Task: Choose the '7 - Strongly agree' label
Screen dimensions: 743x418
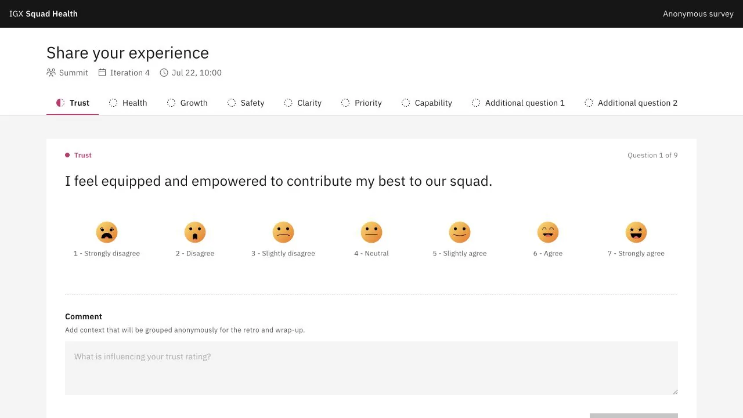Action: [x=636, y=253]
